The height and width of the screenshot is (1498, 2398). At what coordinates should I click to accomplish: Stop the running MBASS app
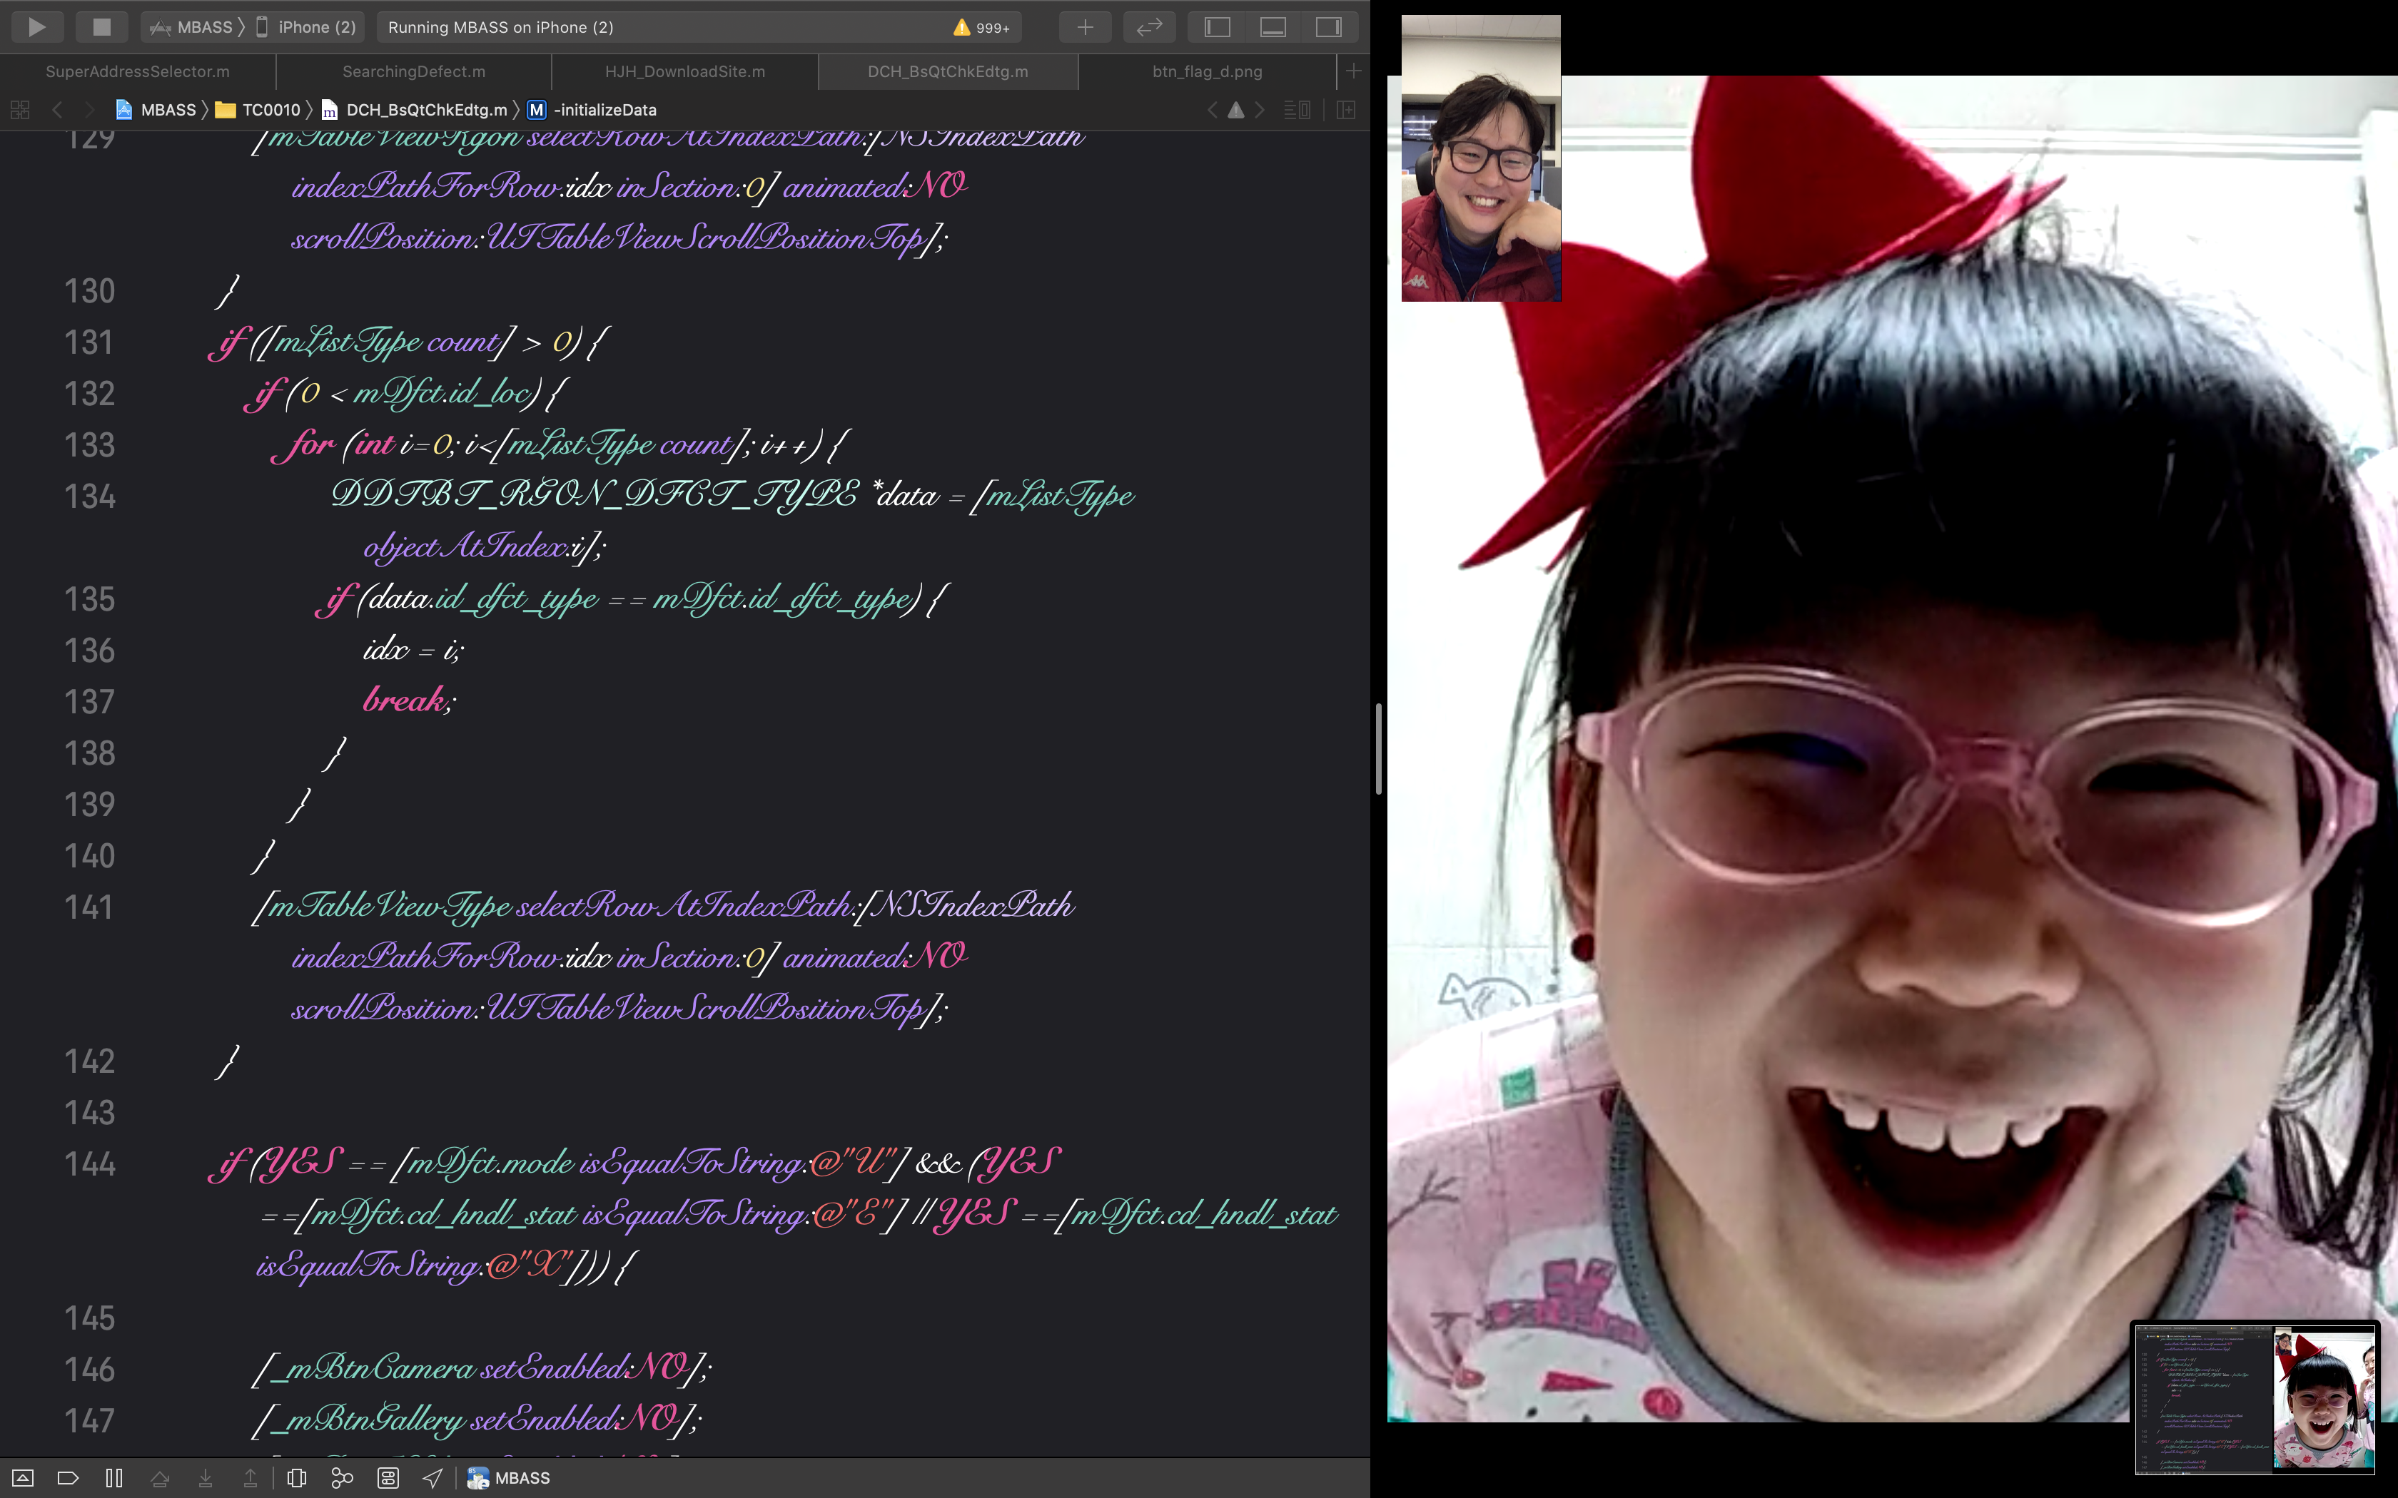(x=101, y=27)
